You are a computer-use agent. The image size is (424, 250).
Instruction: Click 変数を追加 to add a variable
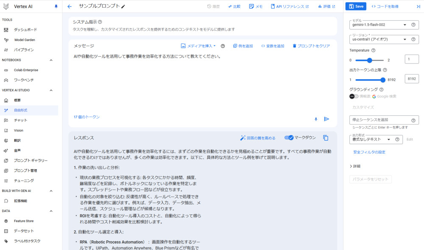[273, 46]
